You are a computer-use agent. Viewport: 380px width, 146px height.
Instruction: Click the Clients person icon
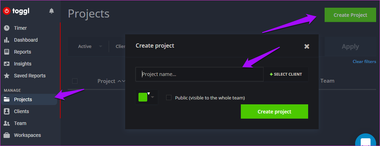coord(7,111)
